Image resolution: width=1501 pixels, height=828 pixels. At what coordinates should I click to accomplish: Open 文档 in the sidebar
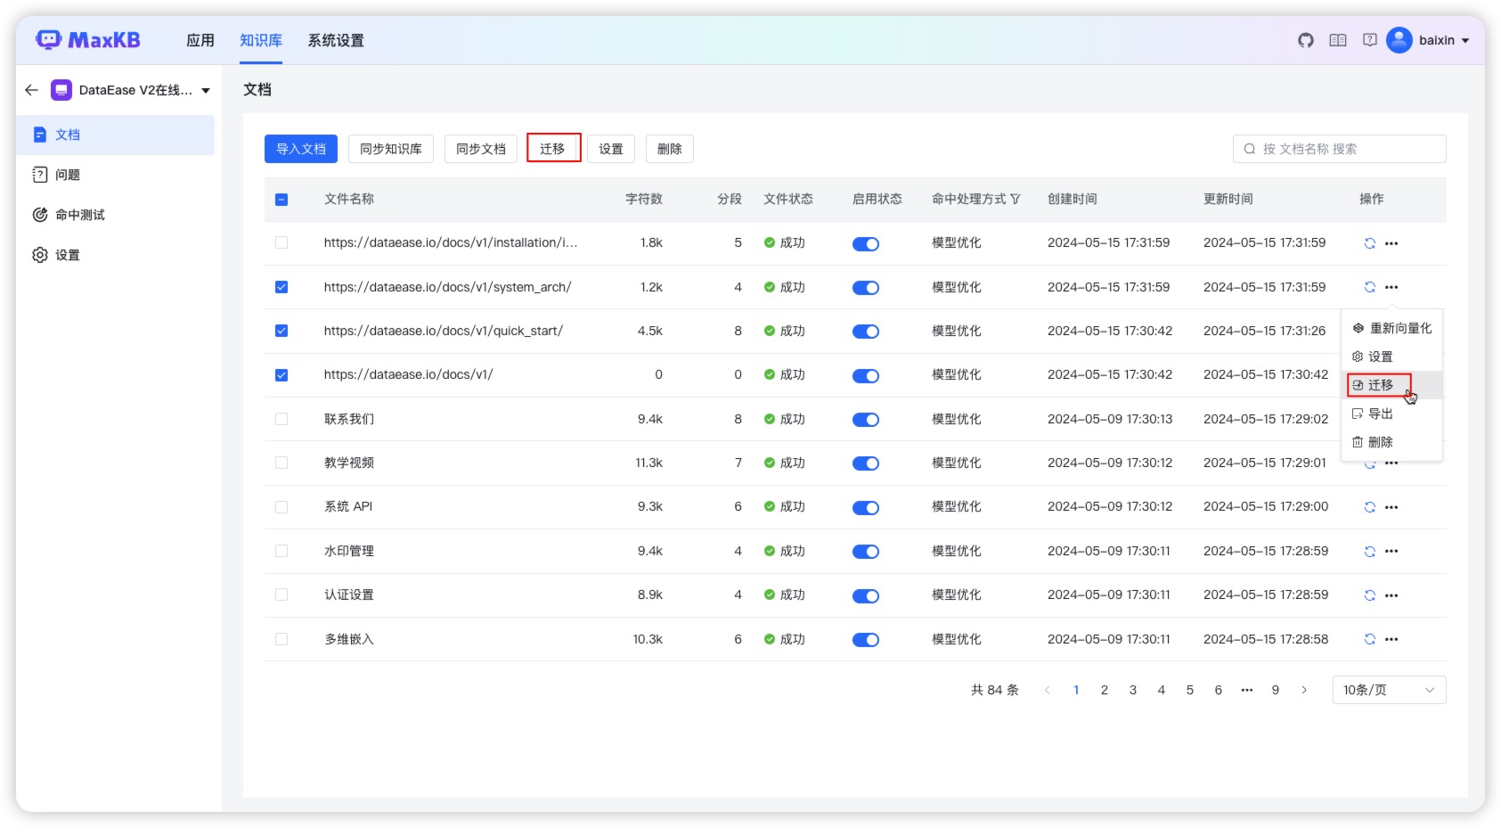116,135
